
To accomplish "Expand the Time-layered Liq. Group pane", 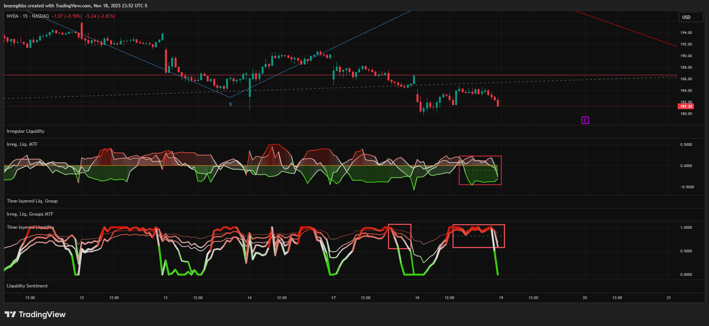I will click(32, 201).
